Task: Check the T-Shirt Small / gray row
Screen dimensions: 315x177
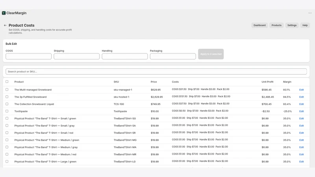Action: (7, 125)
